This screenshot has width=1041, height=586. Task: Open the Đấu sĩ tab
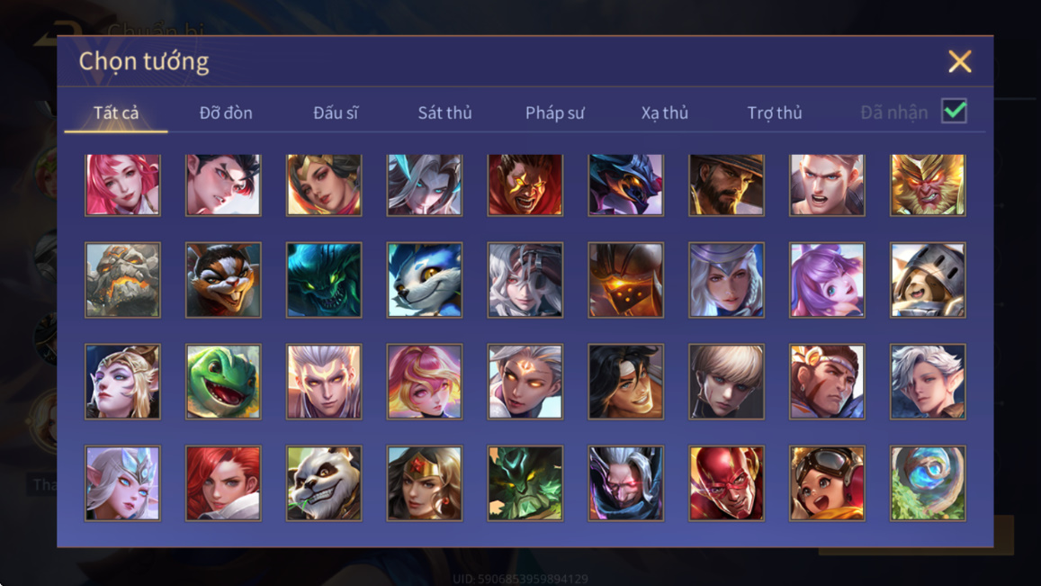(x=336, y=113)
